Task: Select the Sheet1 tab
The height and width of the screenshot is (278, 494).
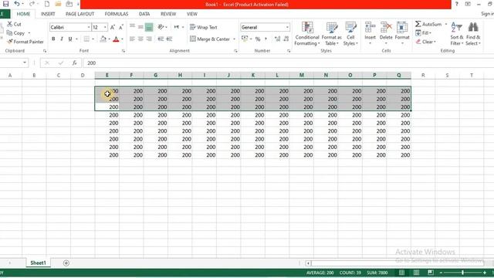Action: (38, 263)
